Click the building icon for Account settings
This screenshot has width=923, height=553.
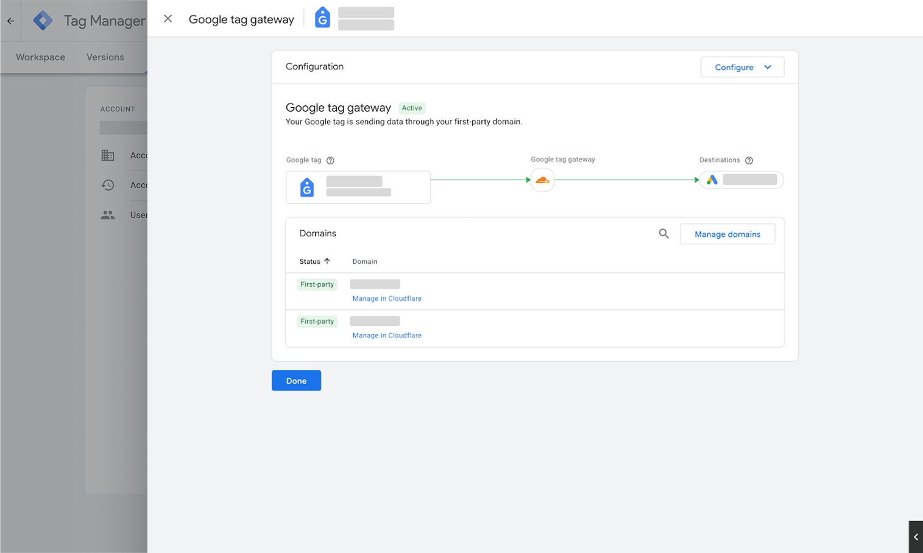[107, 155]
